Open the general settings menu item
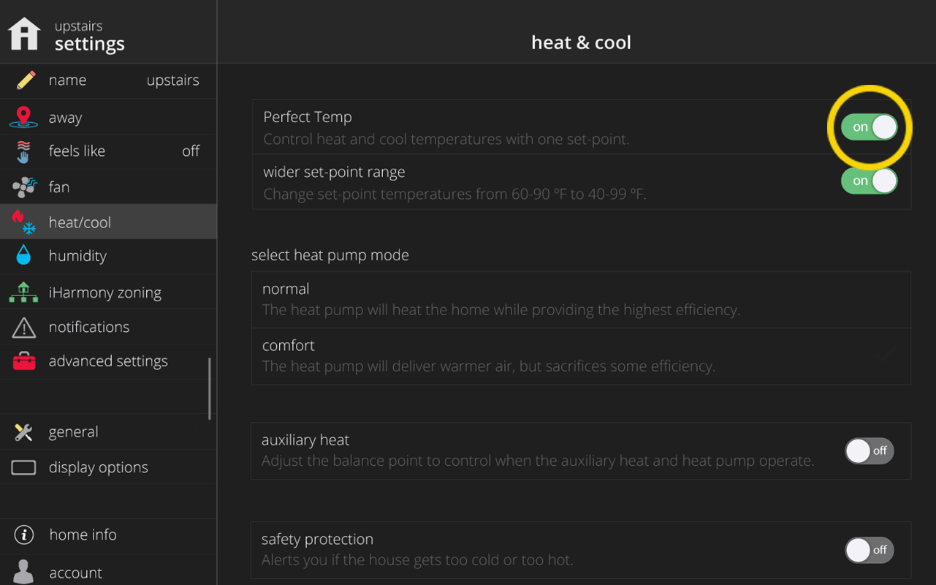Image resolution: width=936 pixels, height=585 pixels. click(108, 432)
